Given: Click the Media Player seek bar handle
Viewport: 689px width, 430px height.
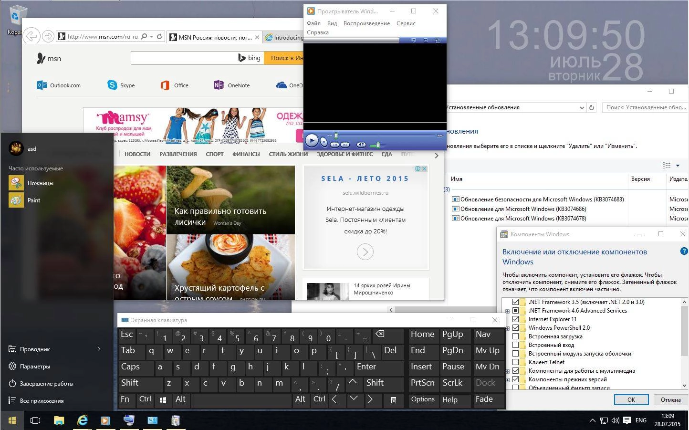Looking at the screenshot, I should pos(336,136).
